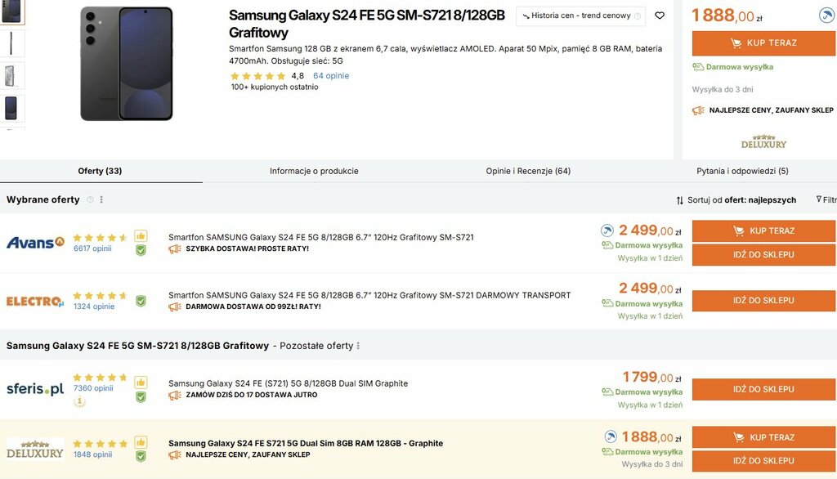Screen dimensions: 837x479
Task: Open the 64 opinie link
Action: [331, 76]
